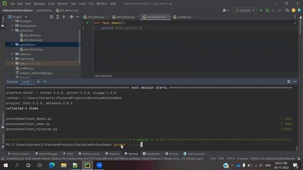This screenshot has width=303, height=170.
Task: Click UTF-8 encoding in status bar
Action: (x=231, y=159)
